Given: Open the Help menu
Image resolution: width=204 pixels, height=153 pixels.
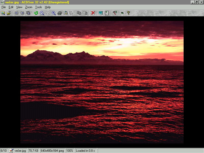Looking at the screenshot, I should coord(48,7).
